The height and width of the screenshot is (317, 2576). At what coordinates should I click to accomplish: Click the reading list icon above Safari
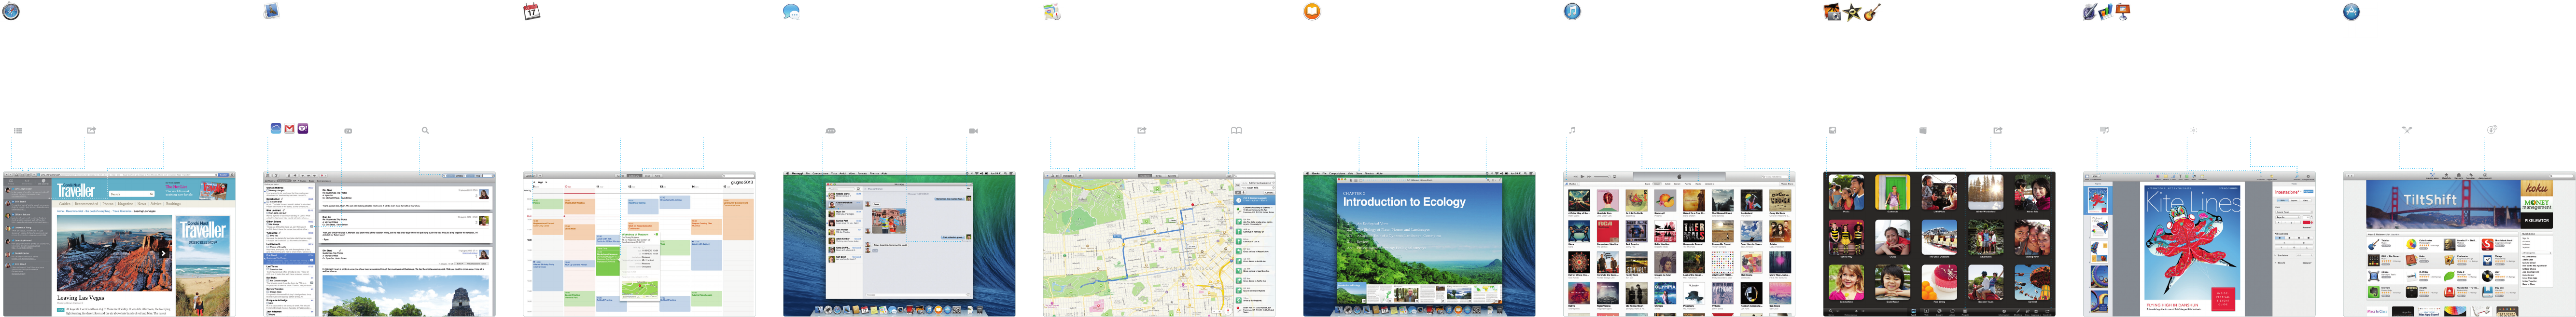[x=18, y=131]
